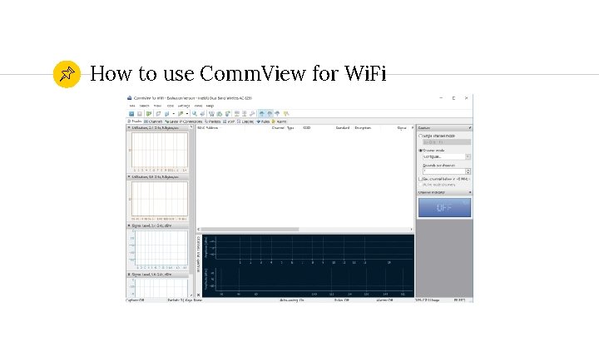Open the Help menu
599x337 pixels.
point(210,106)
